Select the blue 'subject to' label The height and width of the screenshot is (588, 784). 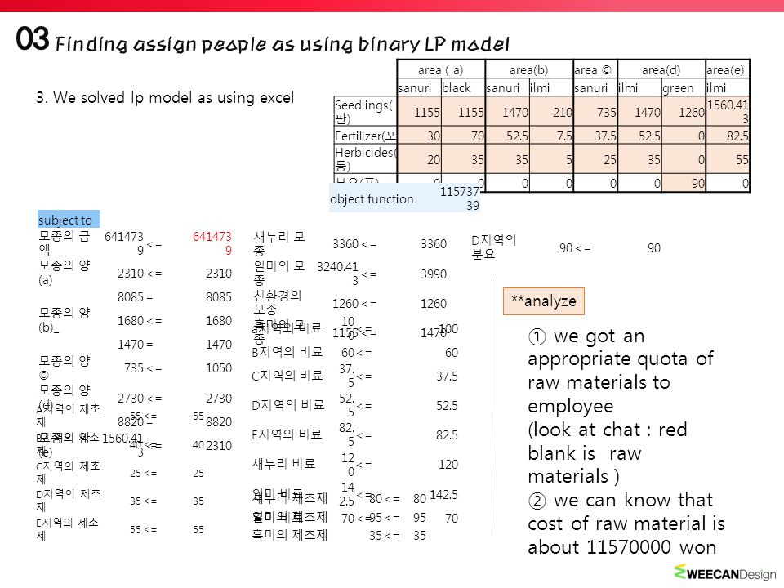pyautogui.click(x=69, y=220)
